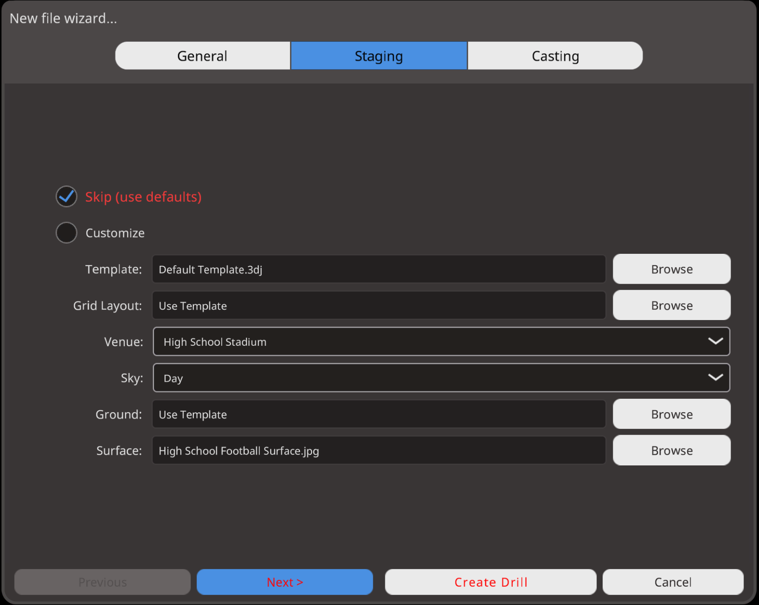Click the Surface file name field
Viewport: 759px width, 605px height.
pyautogui.click(x=379, y=451)
